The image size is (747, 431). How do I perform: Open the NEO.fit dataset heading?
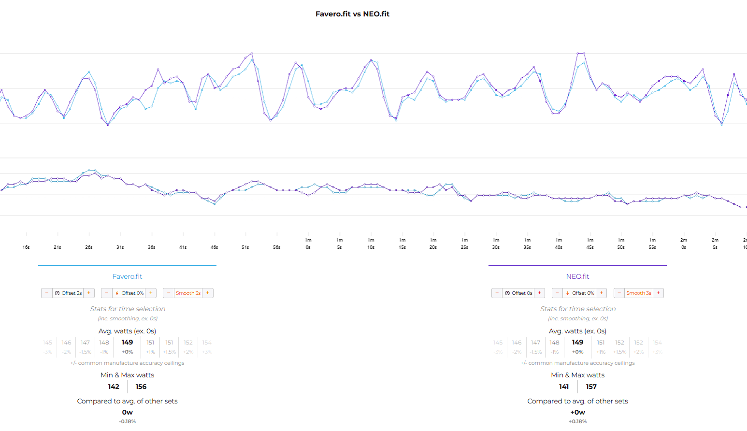[577, 276]
